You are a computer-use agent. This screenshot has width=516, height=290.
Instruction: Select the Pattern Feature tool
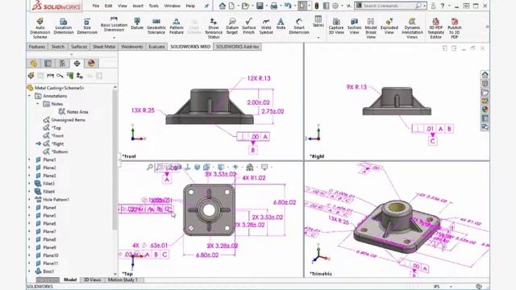(177, 27)
